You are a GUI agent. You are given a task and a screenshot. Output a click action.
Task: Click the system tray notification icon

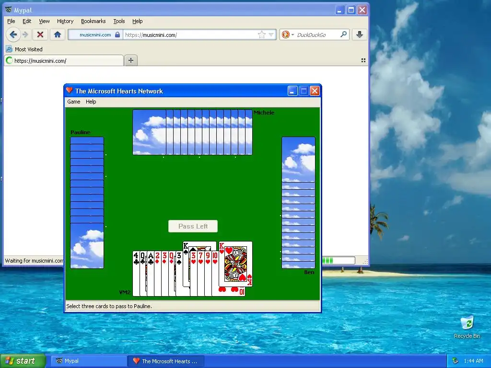click(x=456, y=361)
